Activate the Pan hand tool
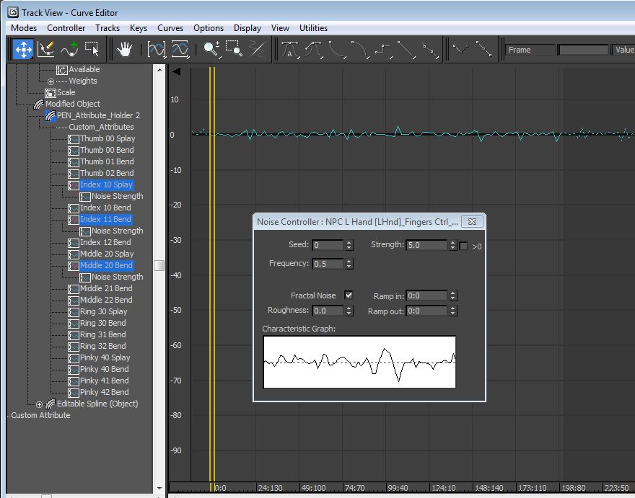This screenshot has width=635, height=498. [x=123, y=49]
